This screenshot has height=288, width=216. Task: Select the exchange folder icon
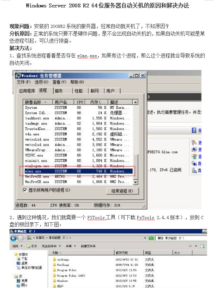click(54, 259)
